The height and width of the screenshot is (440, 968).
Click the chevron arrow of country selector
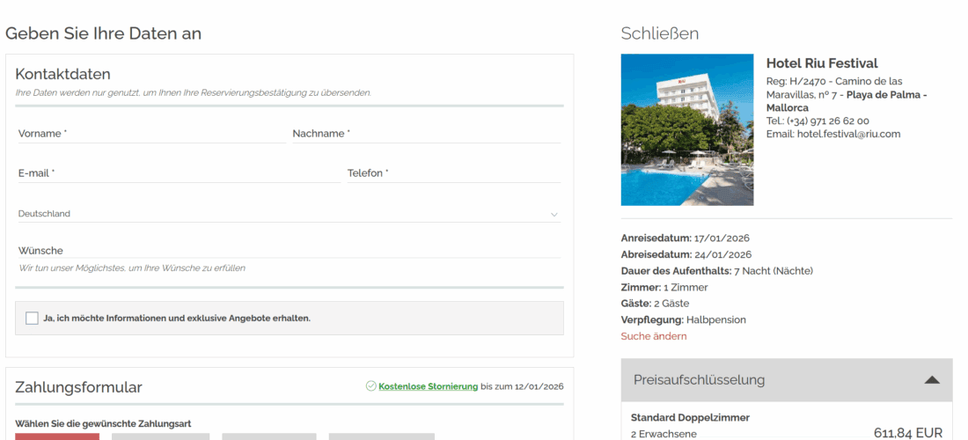click(554, 214)
